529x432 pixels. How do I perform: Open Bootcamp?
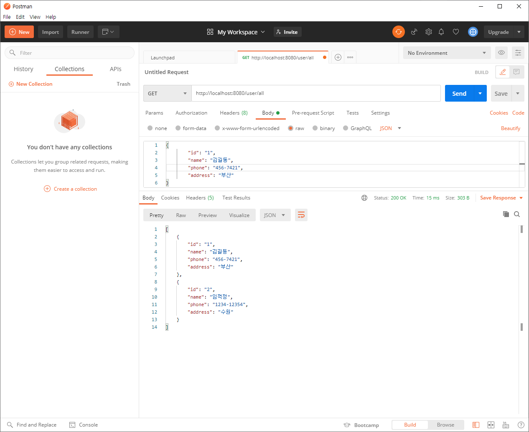(x=361, y=425)
